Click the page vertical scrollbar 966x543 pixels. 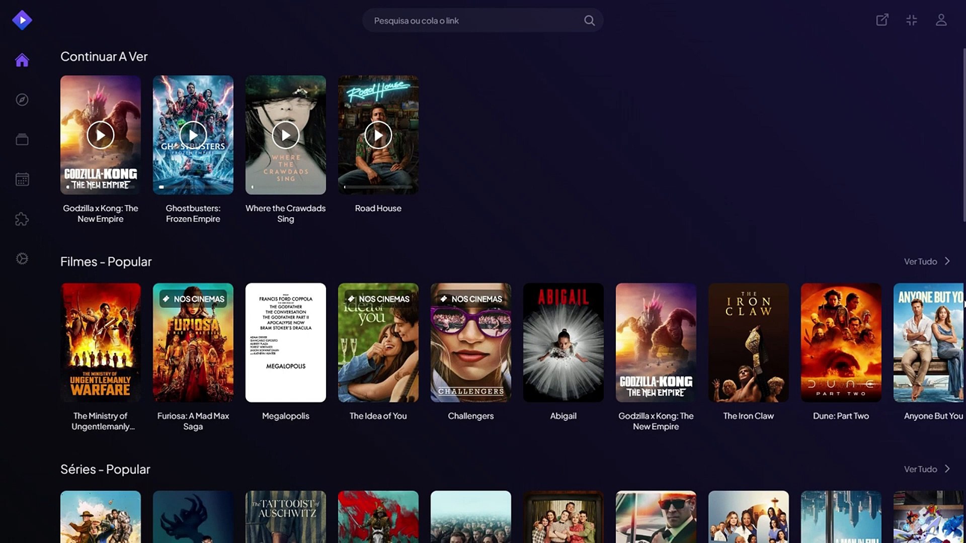pos(963,135)
